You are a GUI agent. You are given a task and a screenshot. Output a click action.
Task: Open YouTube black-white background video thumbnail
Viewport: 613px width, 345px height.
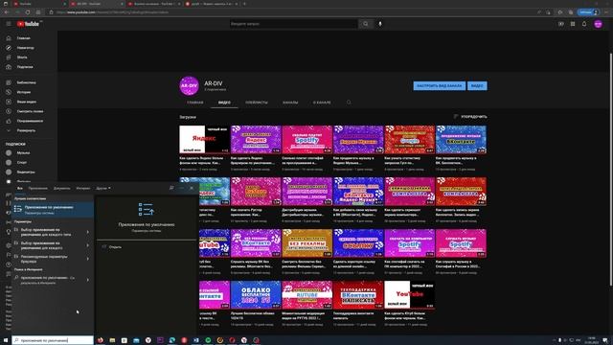(x=409, y=294)
